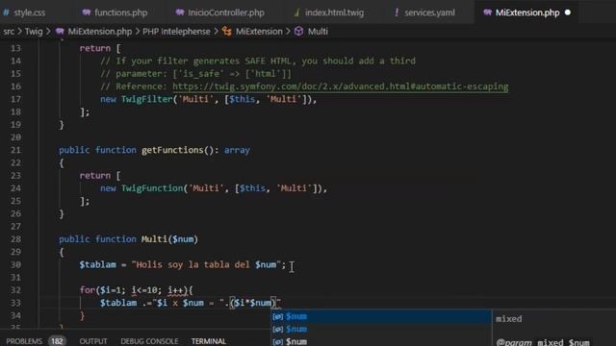
Task: Click the PHP icon on functions.php tab
Action: (x=87, y=12)
